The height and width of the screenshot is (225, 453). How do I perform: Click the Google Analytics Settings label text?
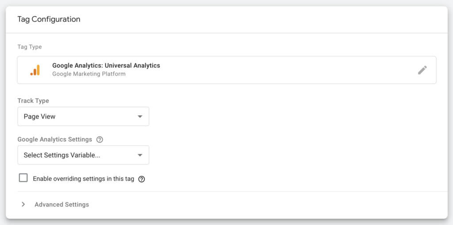54,139
